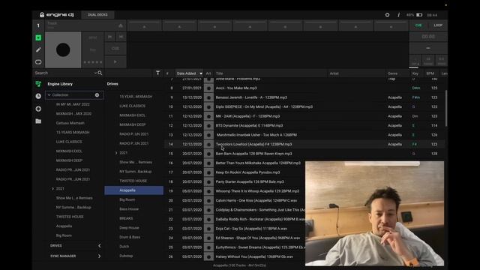
Task: Add a playlist with Collection plus icon
Action: click(x=97, y=95)
